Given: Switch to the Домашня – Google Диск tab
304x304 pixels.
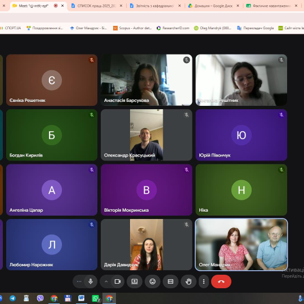Looking at the screenshot, I should 213,6.
